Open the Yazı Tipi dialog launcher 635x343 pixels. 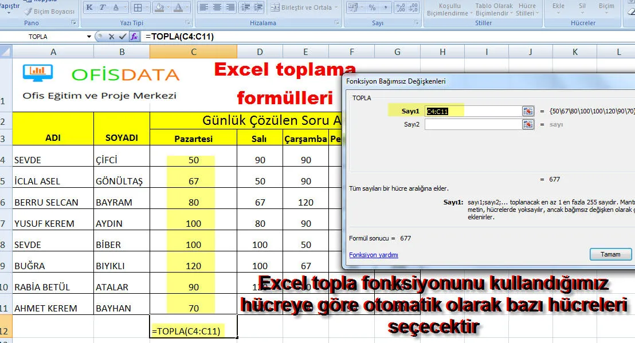[188, 23]
